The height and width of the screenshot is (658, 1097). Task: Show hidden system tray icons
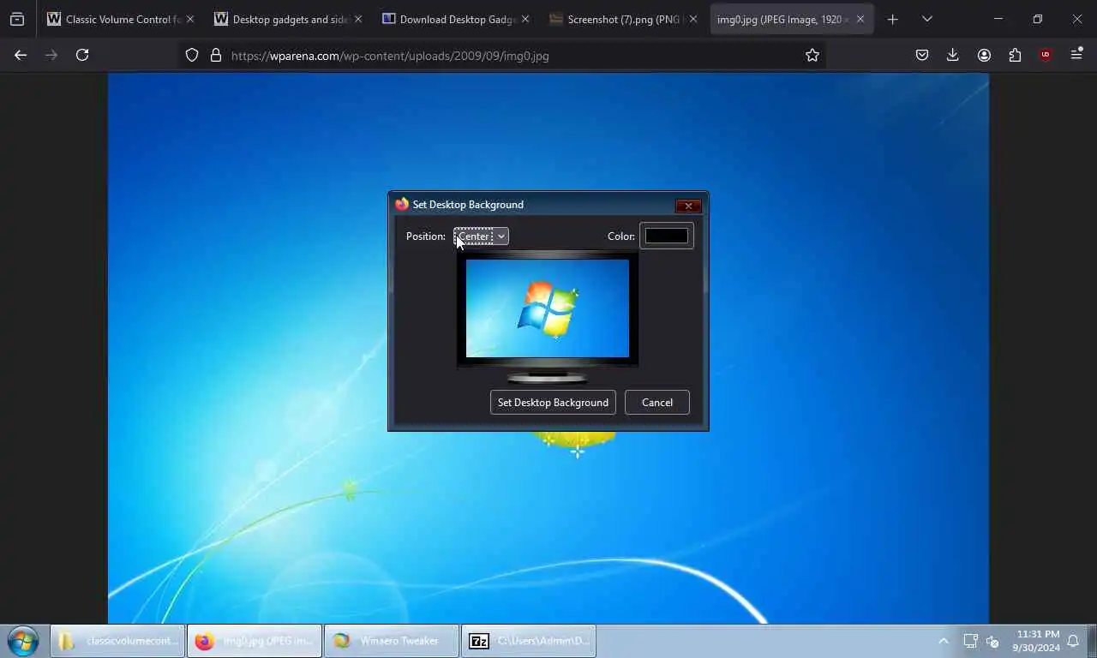click(x=944, y=641)
